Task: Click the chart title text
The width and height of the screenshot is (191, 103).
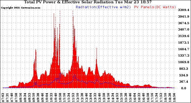Action: pos(88,2)
